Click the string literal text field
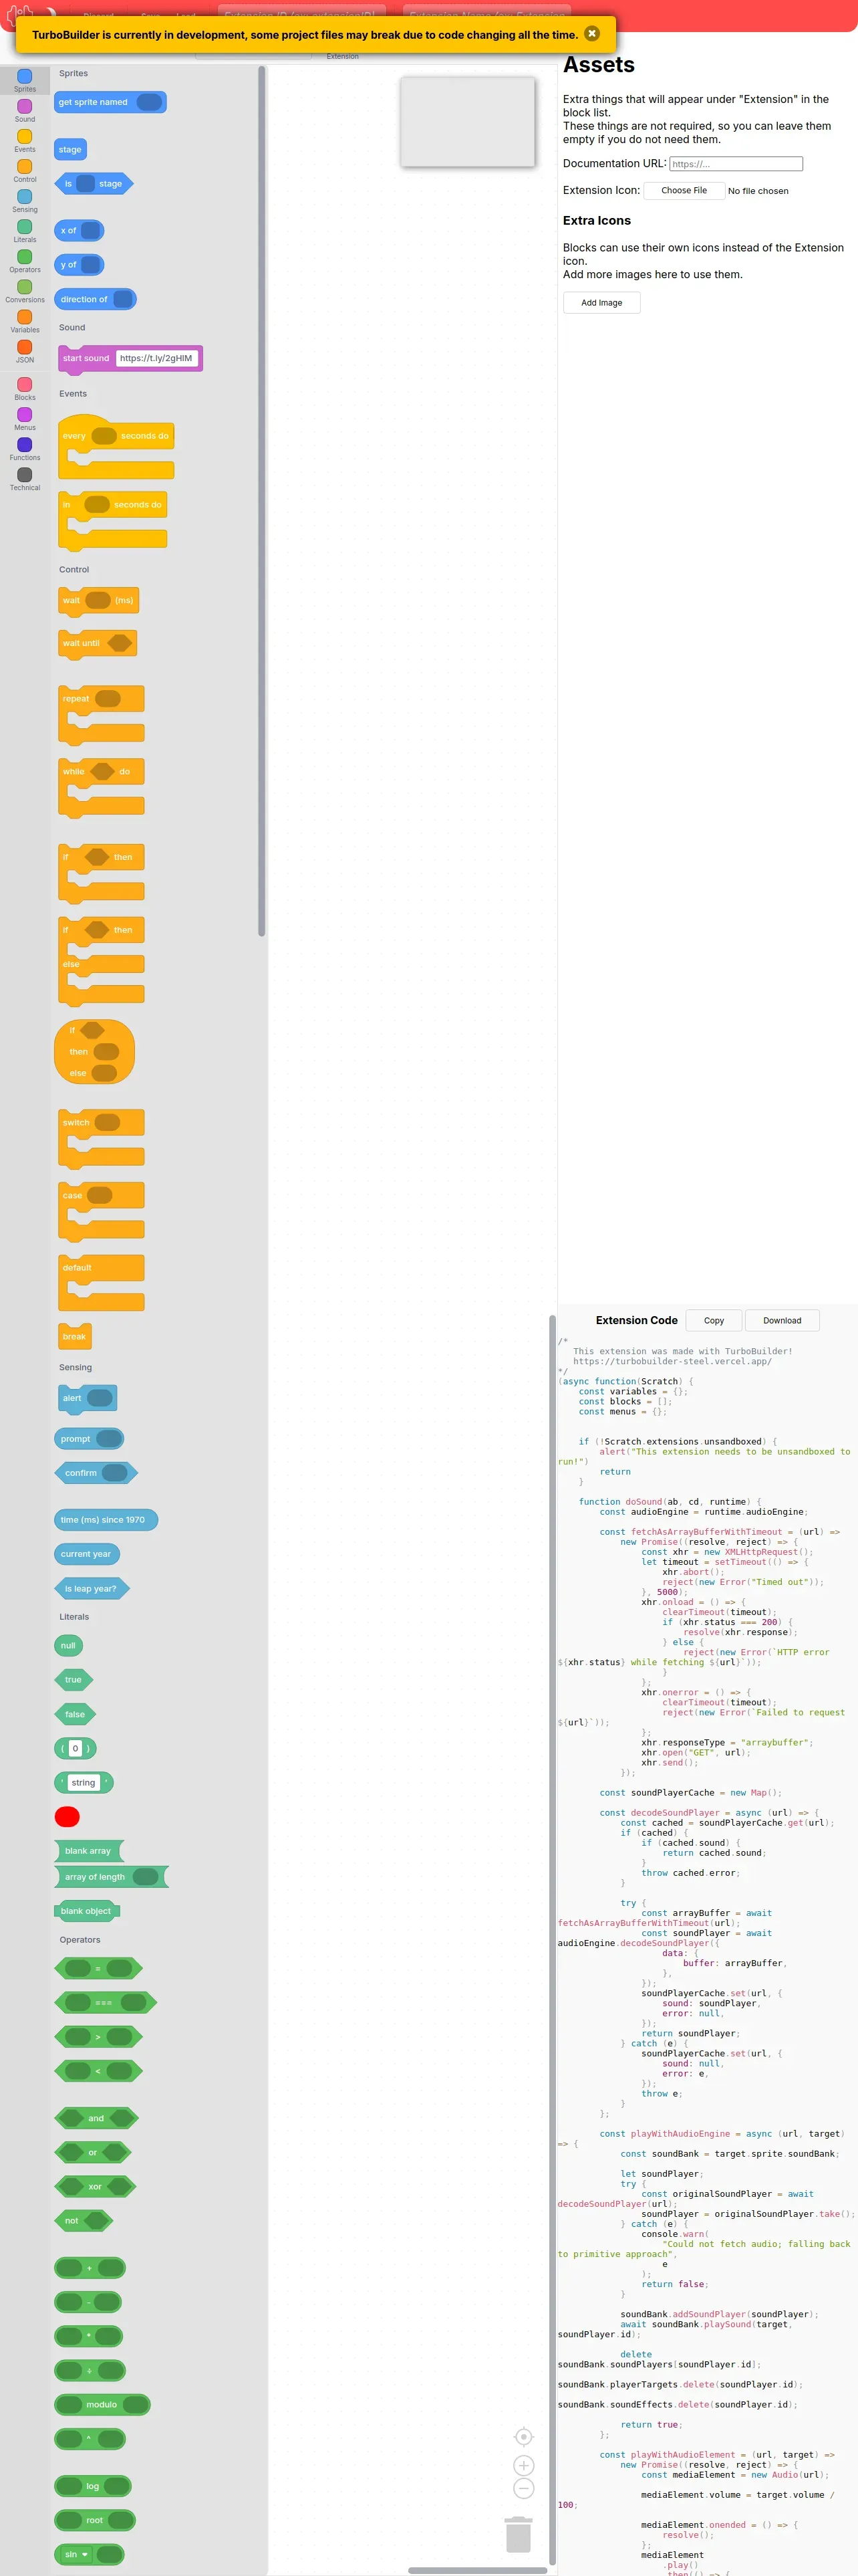 tap(84, 1782)
